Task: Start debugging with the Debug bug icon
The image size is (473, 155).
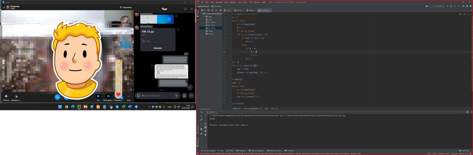Action: (451, 6)
